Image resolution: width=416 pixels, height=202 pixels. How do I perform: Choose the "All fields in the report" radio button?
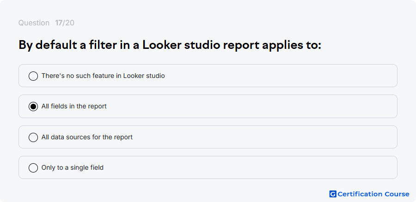point(33,107)
